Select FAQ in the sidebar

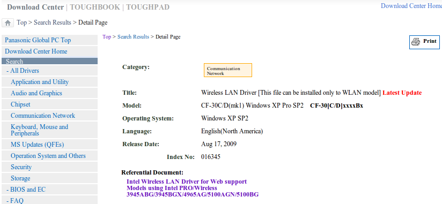(x=49, y=200)
